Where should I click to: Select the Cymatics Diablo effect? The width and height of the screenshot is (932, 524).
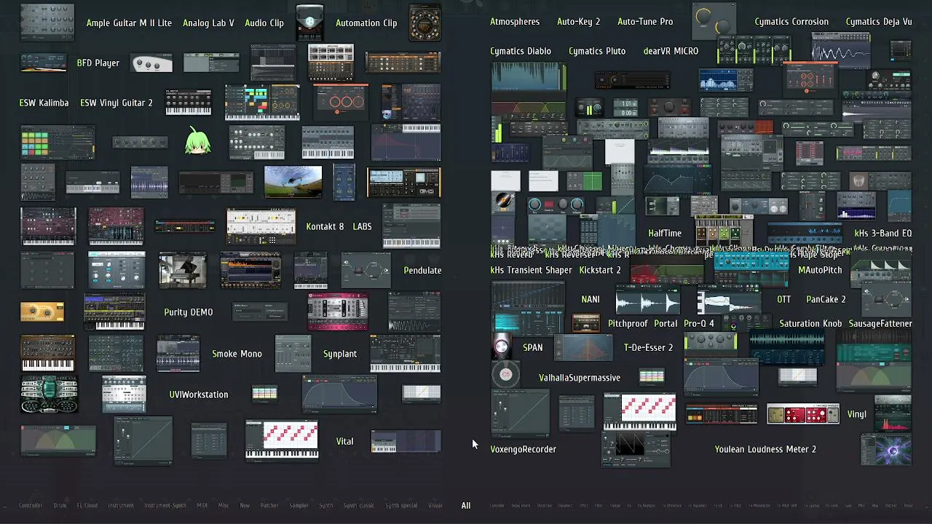[521, 51]
